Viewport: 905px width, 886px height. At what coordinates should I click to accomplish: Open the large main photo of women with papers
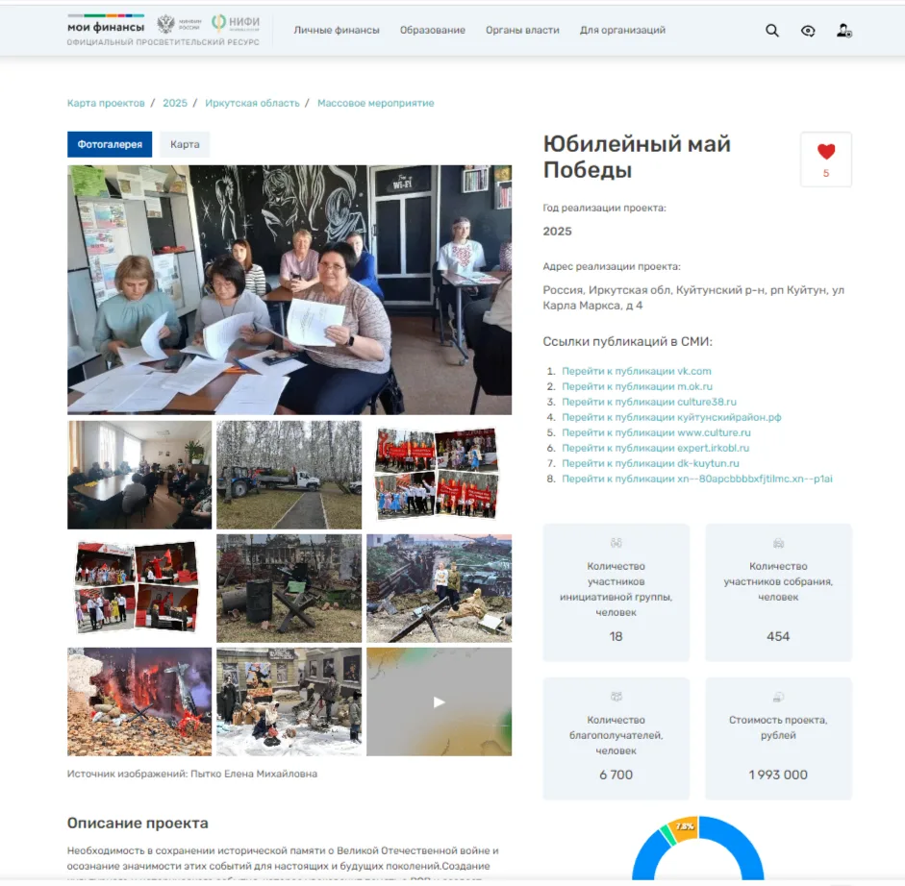[x=289, y=289]
